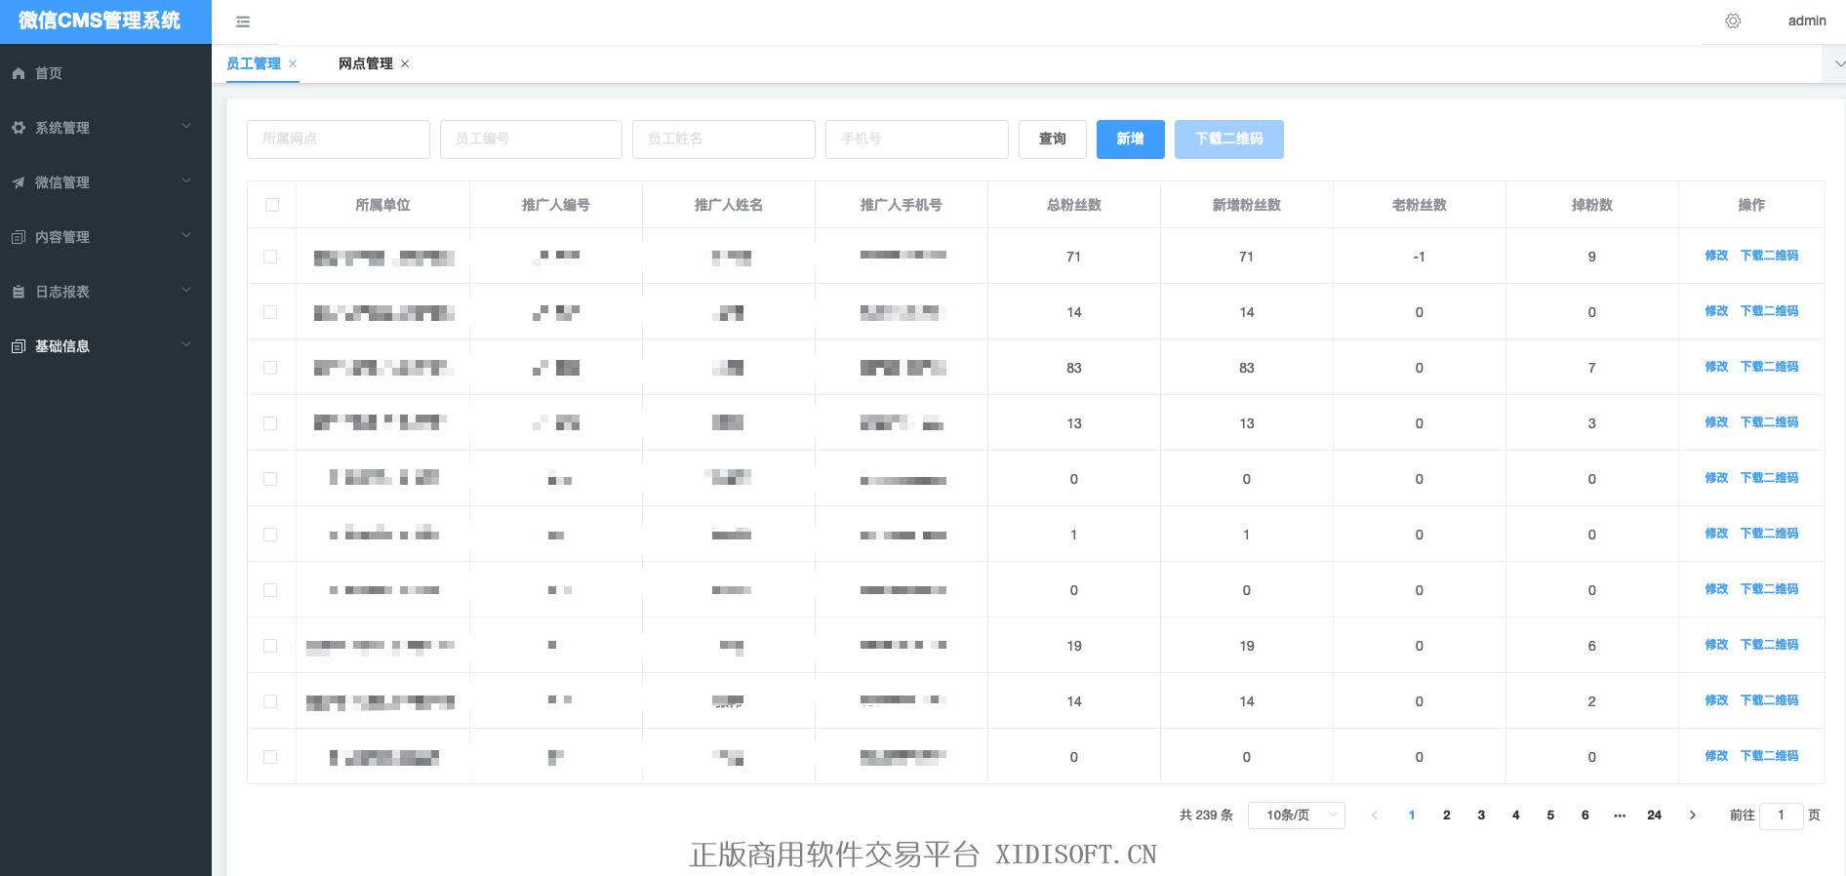
Task: Click the 总粉丝数 column header
Action: coord(1074,205)
